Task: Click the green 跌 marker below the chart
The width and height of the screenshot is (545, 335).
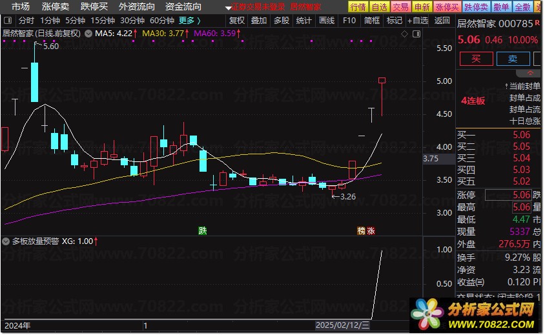Action: (202, 230)
